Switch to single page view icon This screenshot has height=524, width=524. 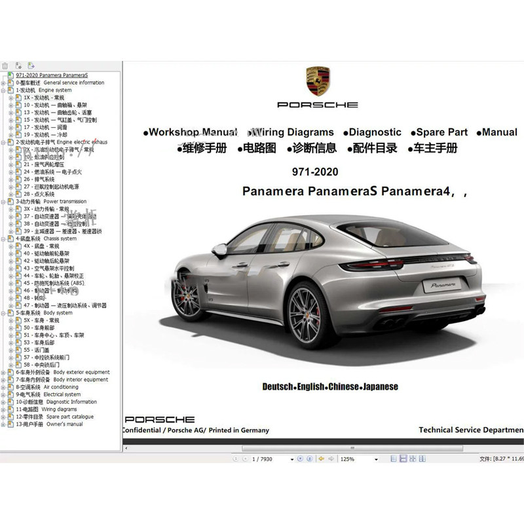pos(394,459)
